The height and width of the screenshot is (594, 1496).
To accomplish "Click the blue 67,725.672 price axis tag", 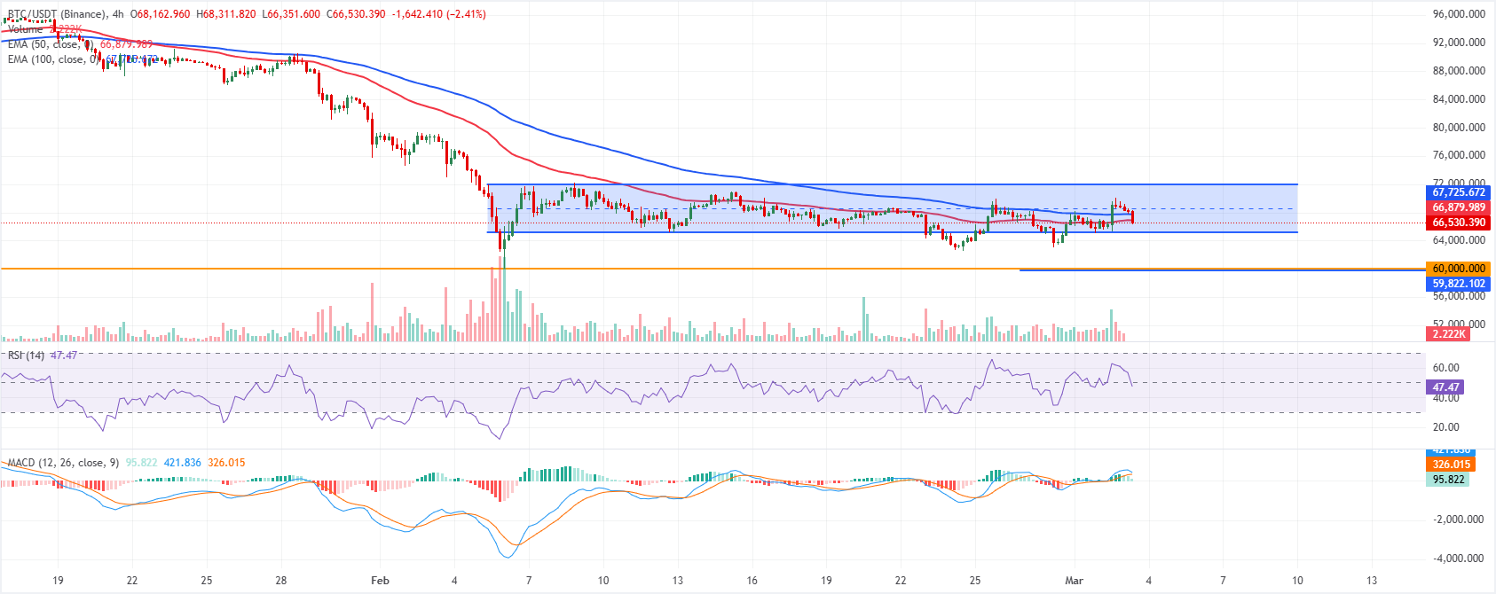I will [x=1458, y=192].
